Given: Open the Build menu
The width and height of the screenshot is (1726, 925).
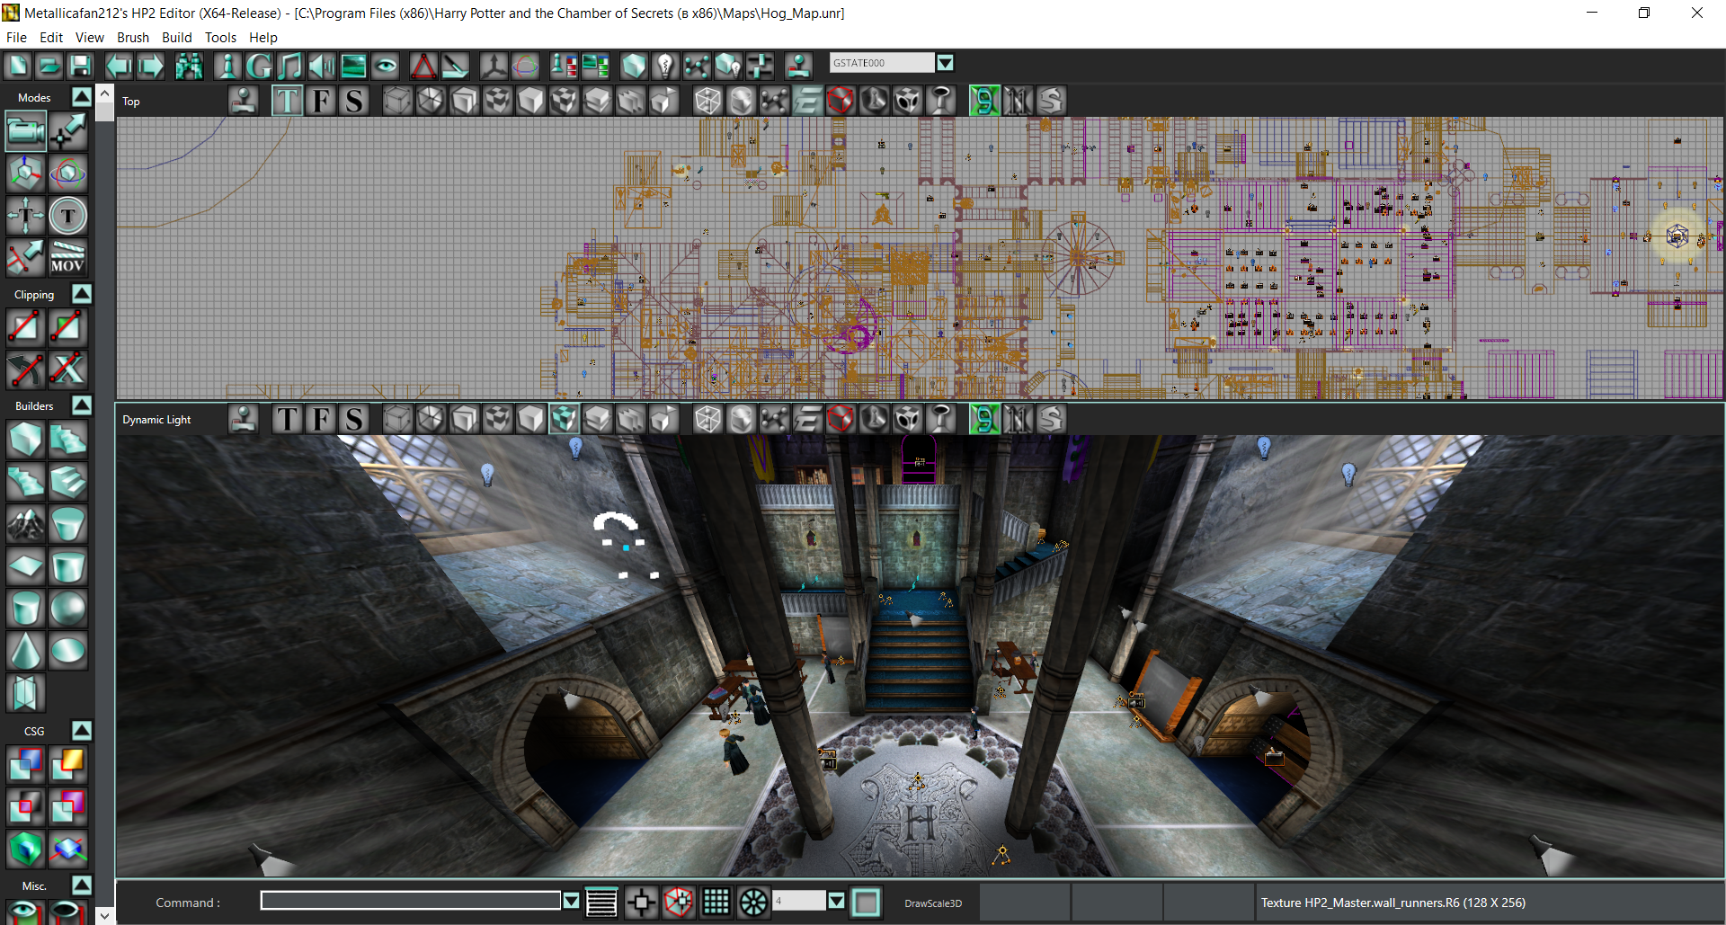Looking at the screenshot, I should coord(176,37).
